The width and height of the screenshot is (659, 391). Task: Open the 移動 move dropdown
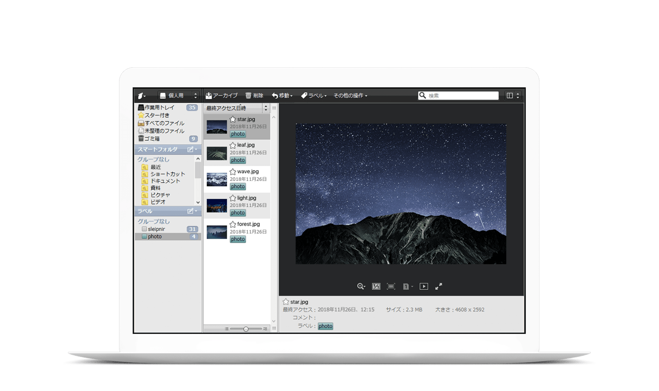[282, 96]
